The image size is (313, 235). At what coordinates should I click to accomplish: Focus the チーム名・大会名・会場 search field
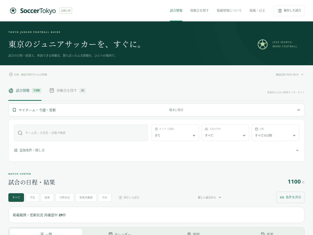81,133
